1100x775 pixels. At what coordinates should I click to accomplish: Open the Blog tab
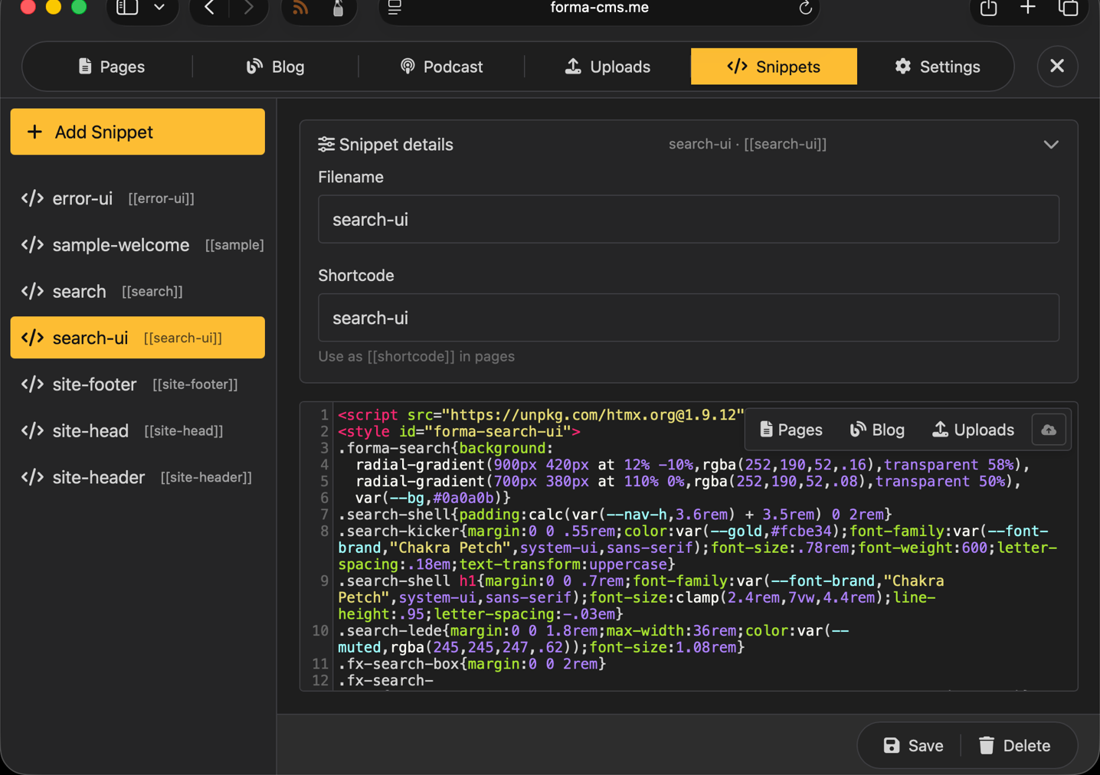pos(275,67)
